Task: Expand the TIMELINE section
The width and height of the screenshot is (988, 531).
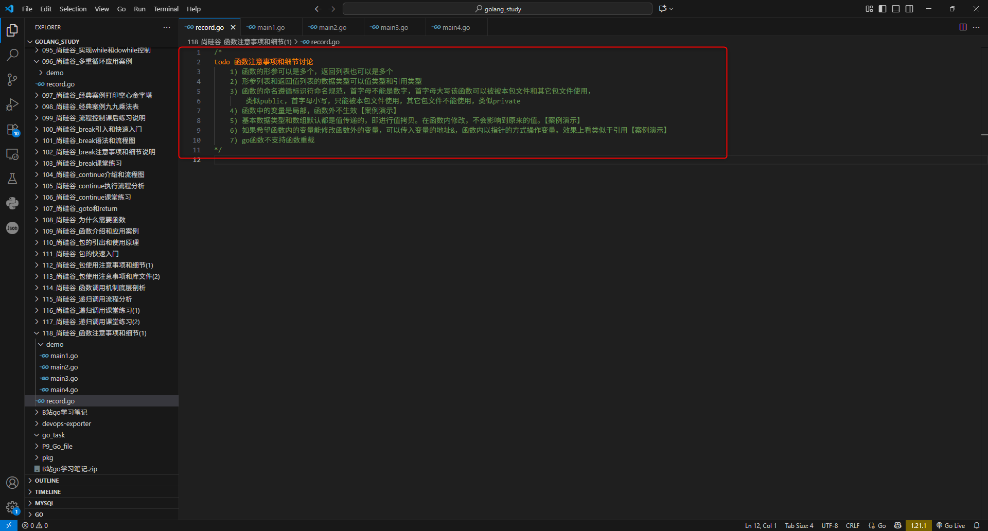Action: [x=102, y=492]
